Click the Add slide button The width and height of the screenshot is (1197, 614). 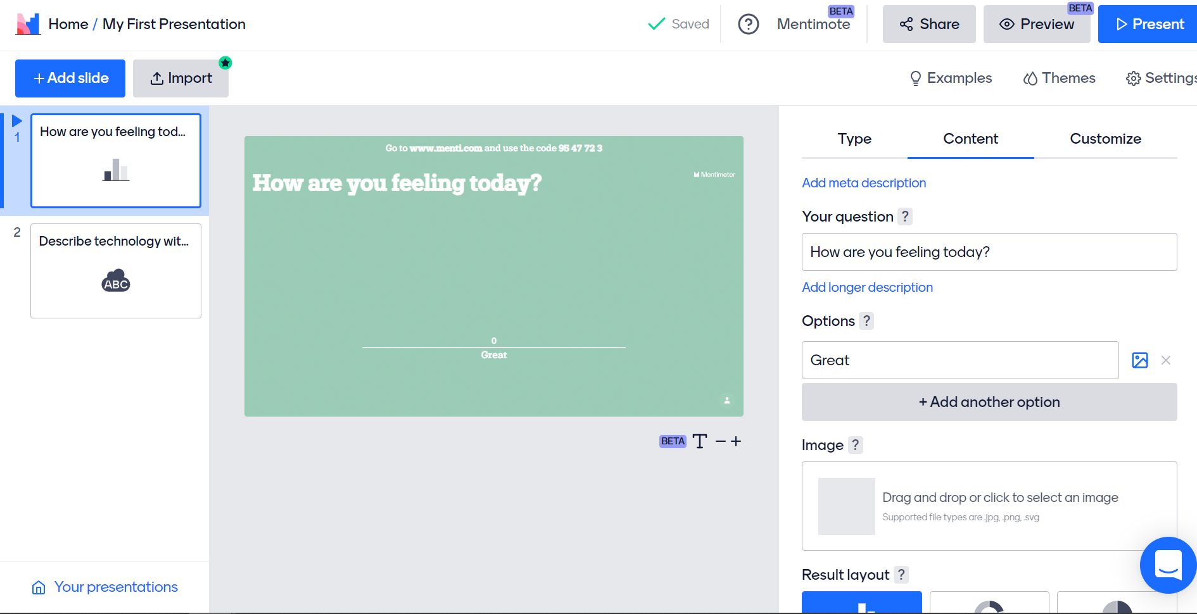click(70, 78)
